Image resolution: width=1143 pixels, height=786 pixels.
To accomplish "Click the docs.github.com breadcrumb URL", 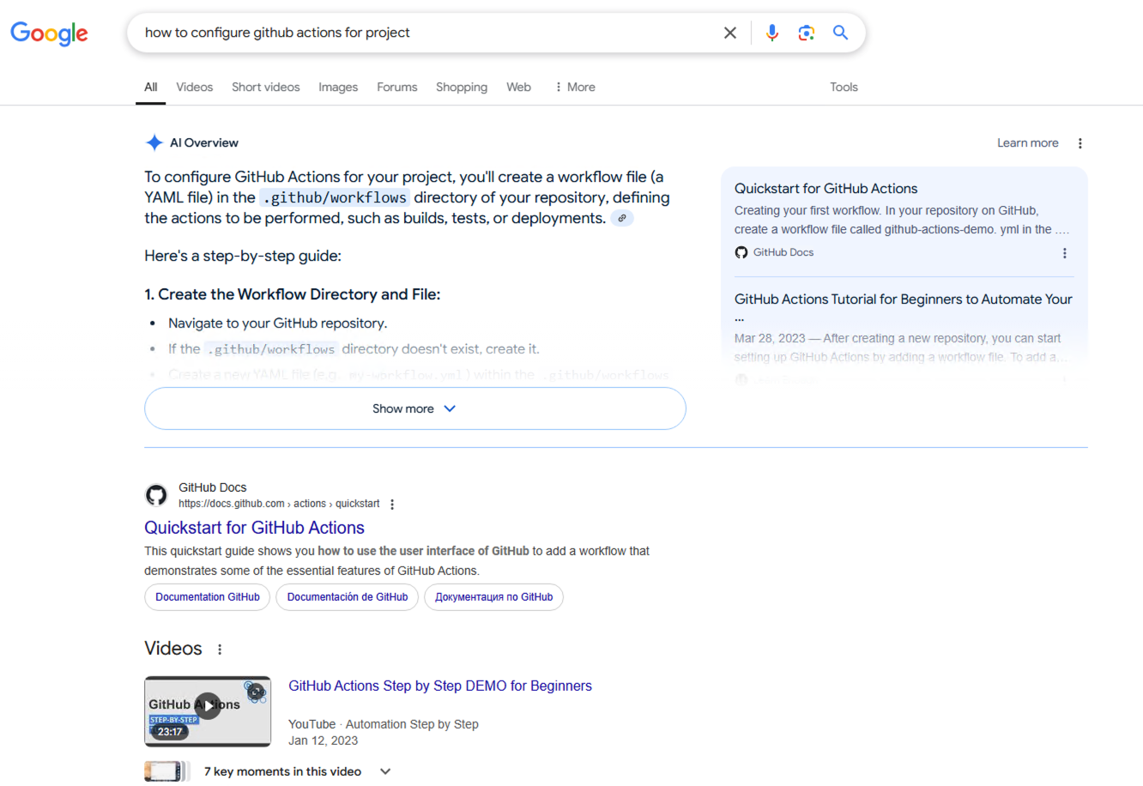I will coord(279,504).
